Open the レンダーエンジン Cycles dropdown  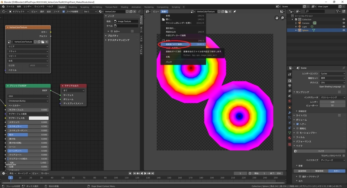[x=333, y=74]
